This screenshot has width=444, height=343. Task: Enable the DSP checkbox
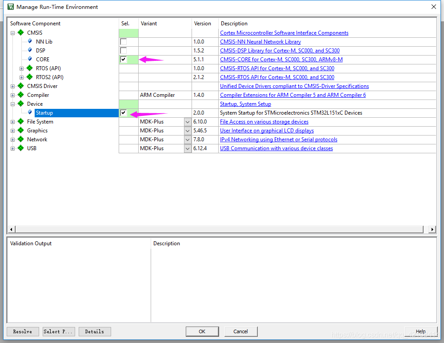(124, 51)
